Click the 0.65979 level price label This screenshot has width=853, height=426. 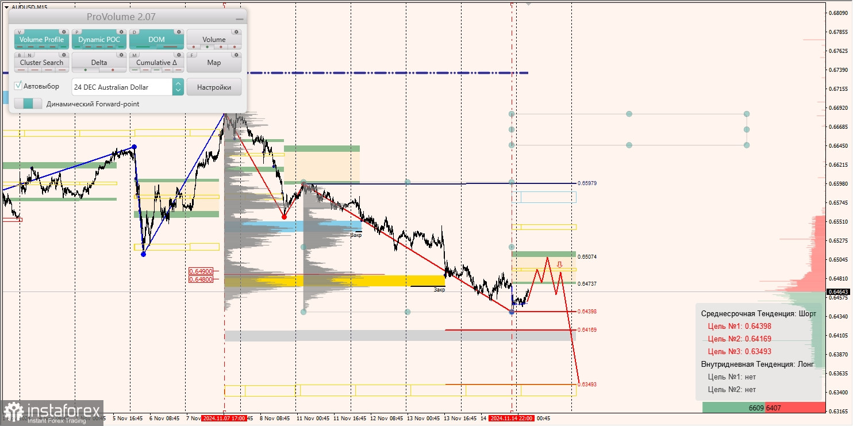587,183
